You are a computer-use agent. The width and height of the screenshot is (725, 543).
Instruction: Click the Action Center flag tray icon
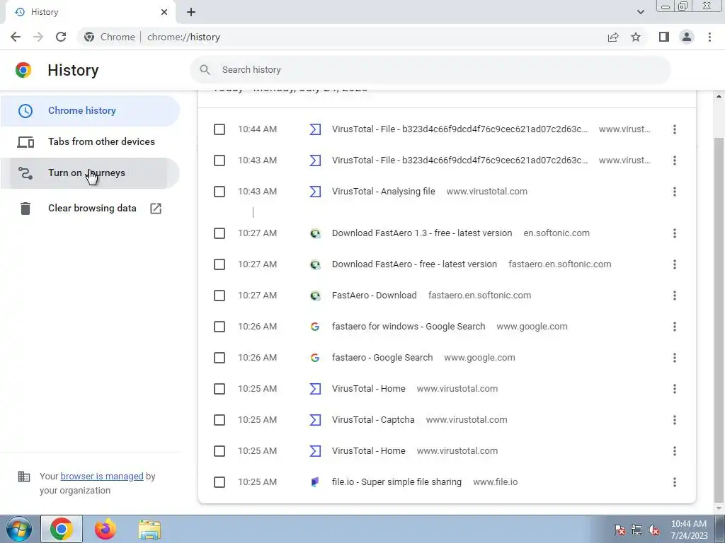tap(619, 530)
